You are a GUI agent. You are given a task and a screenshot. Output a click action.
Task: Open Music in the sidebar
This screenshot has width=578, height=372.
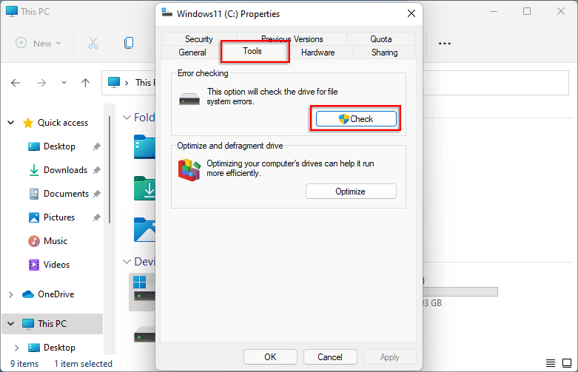(x=56, y=240)
